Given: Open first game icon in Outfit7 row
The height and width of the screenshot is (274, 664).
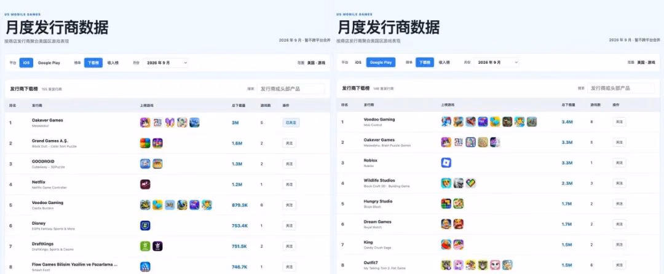Looking at the screenshot, I should [x=446, y=265].
